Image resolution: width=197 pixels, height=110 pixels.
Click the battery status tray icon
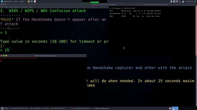pyautogui.click(x=183, y=2)
